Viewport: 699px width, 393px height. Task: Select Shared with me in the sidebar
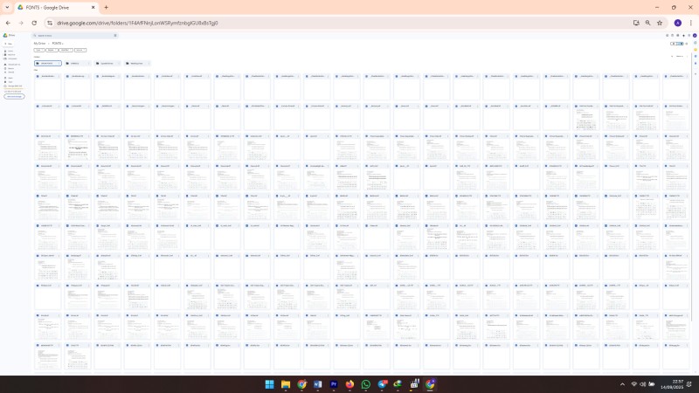point(12,65)
